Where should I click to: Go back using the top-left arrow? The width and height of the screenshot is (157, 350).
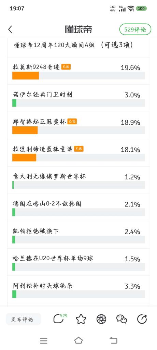(x=10, y=29)
